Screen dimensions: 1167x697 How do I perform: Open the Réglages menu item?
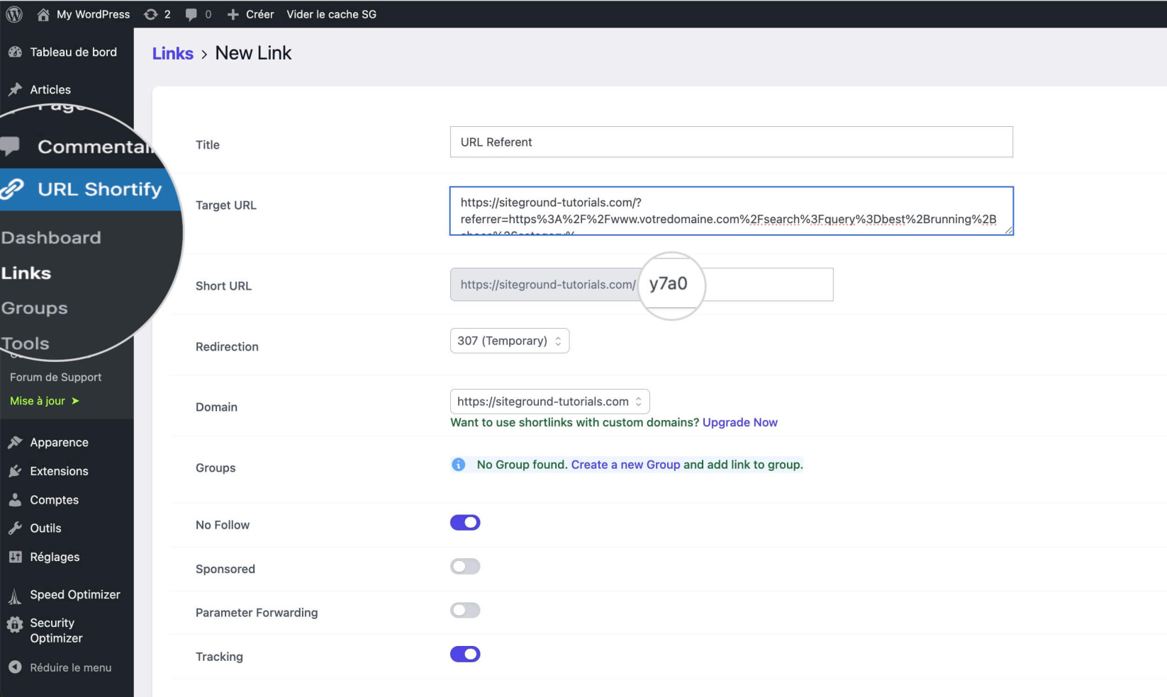(x=55, y=557)
